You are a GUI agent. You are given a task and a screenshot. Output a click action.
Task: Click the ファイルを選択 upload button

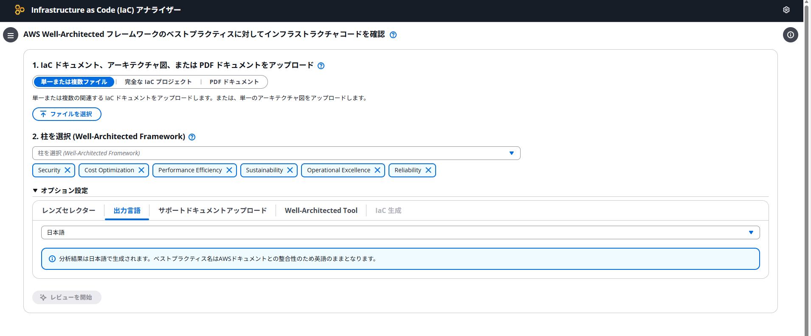tap(67, 114)
